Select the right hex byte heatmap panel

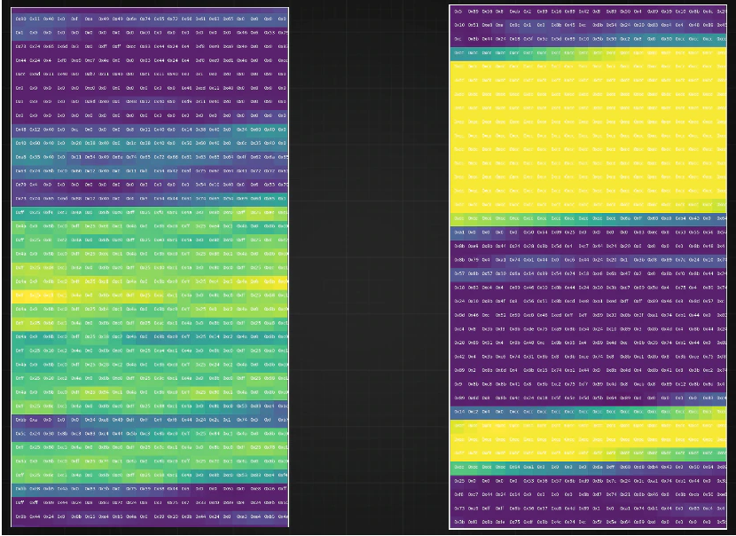tap(588, 267)
